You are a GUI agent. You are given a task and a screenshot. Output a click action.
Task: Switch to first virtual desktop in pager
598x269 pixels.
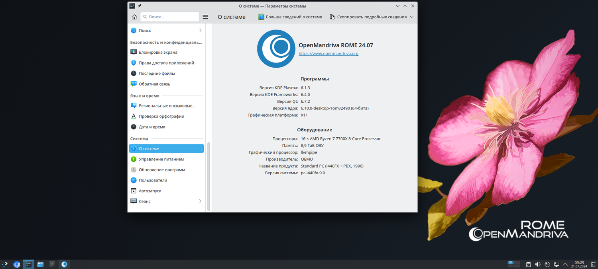click(x=510, y=263)
